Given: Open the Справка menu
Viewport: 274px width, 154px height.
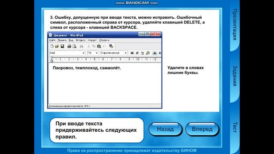Looking at the screenshot, I should pos(104,40).
